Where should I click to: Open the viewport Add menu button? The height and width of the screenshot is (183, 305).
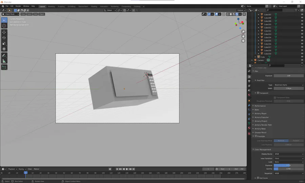[35, 14]
